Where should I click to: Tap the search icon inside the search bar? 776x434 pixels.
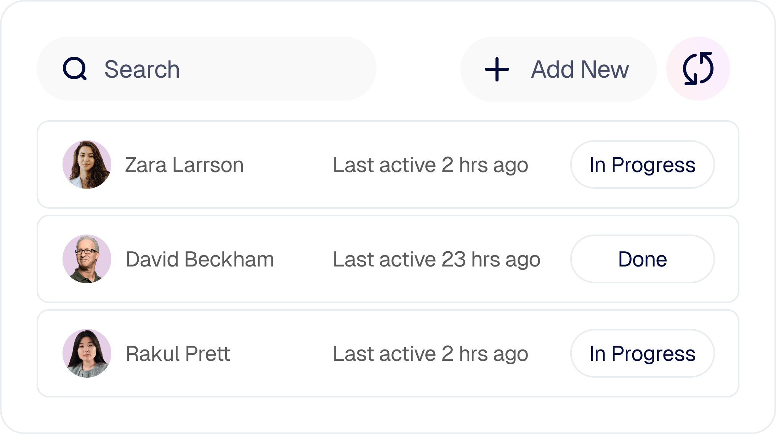[75, 69]
